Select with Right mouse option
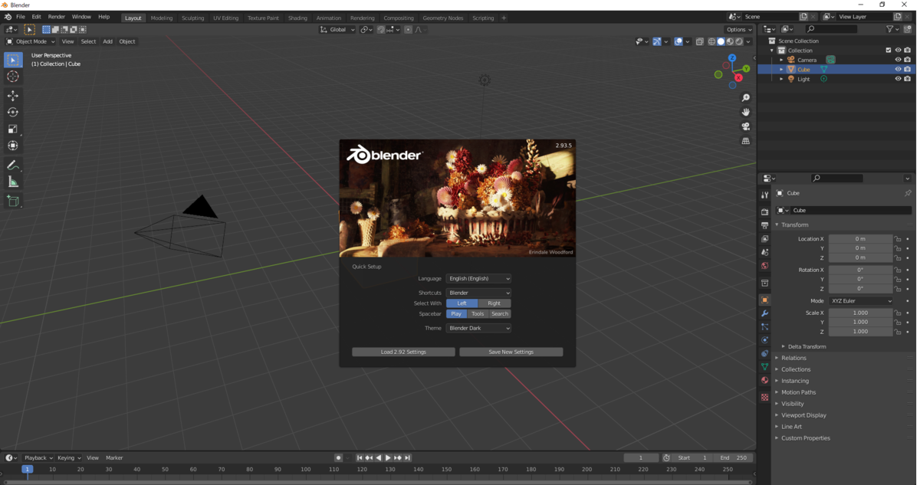 (495, 303)
